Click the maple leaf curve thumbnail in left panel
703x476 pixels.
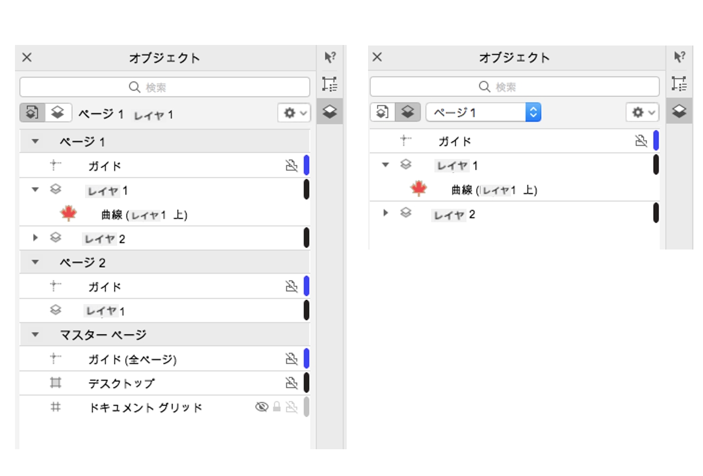(x=68, y=214)
